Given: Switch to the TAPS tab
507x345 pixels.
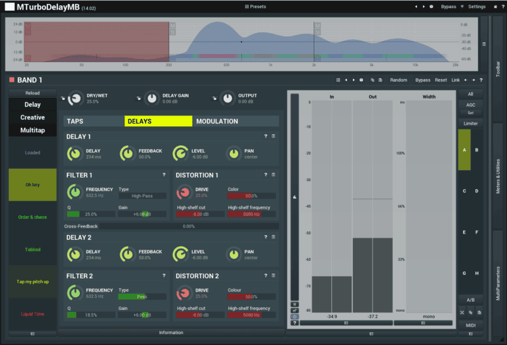Looking at the screenshot, I should click(x=76, y=122).
